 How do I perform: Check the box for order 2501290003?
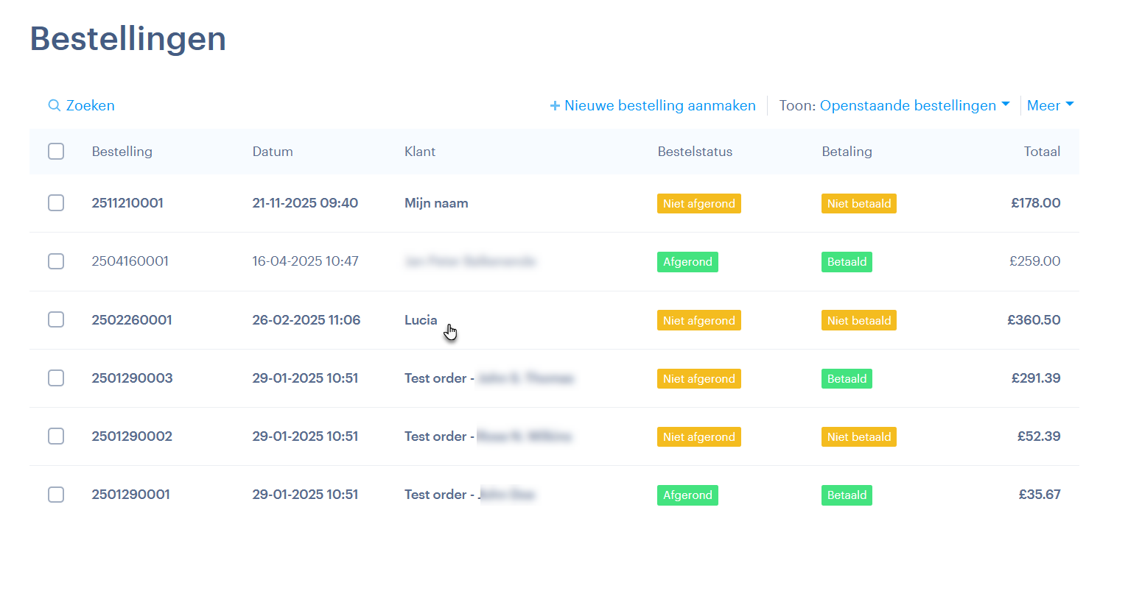click(x=56, y=378)
